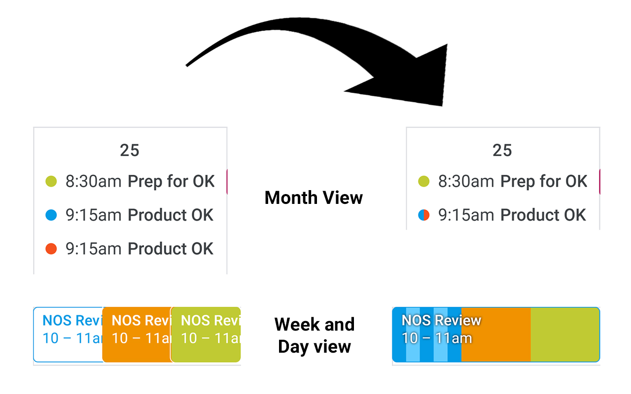Open the orange NOS Review block
Viewport: 631px width, 394px height.
[x=136, y=335]
